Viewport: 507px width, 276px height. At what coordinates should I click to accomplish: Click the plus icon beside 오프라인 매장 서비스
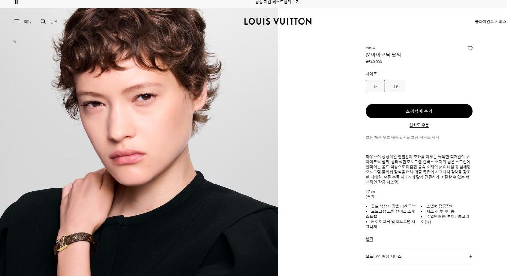click(x=470, y=256)
